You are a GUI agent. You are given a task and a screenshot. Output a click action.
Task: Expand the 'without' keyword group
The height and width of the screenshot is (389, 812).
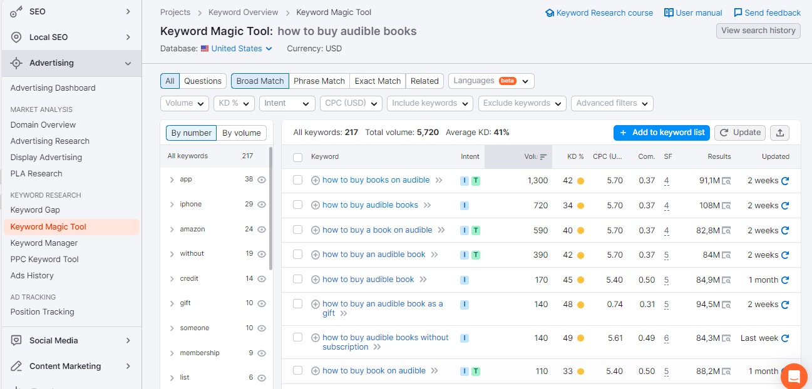[172, 254]
